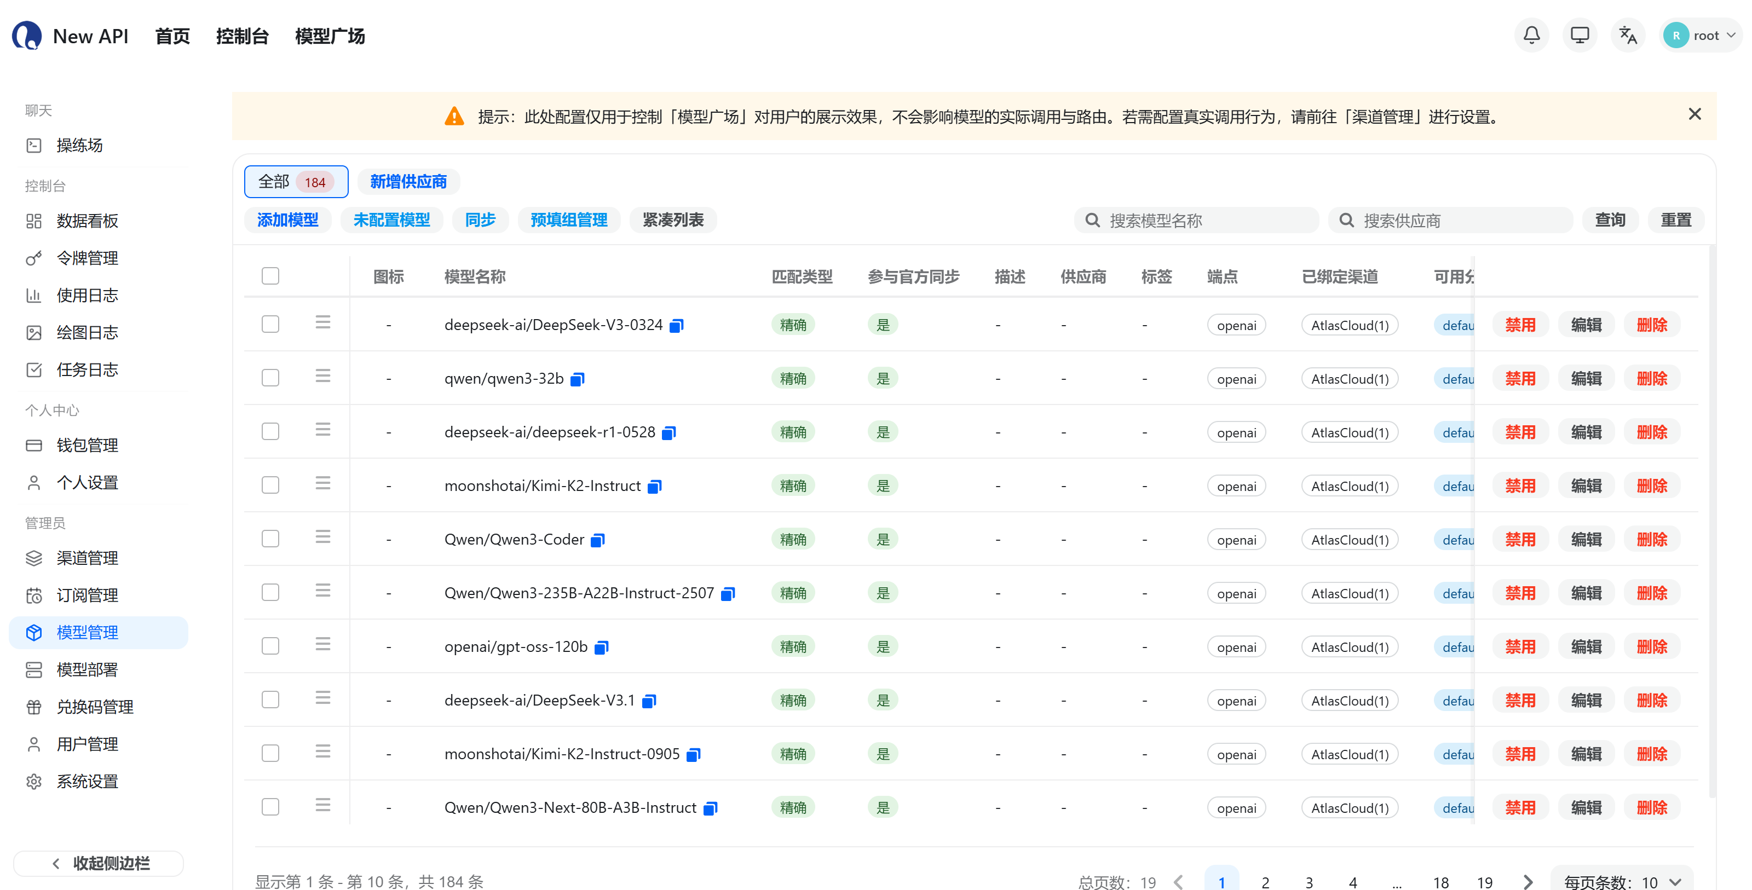Open 模型部署 in the sidebar
Viewport: 1752px width, 890px height.
tap(99, 671)
